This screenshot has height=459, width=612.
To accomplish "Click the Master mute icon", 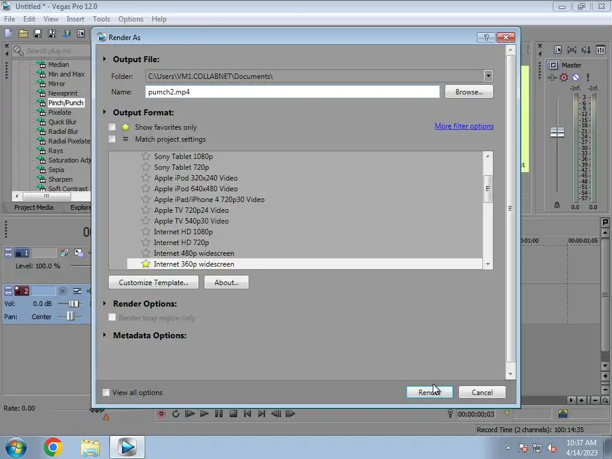I will tap(576, 77).
